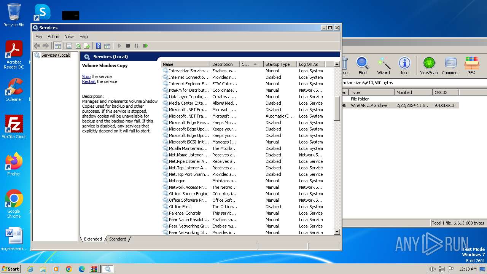Click the volume icon in system tray

coord(432,269)
